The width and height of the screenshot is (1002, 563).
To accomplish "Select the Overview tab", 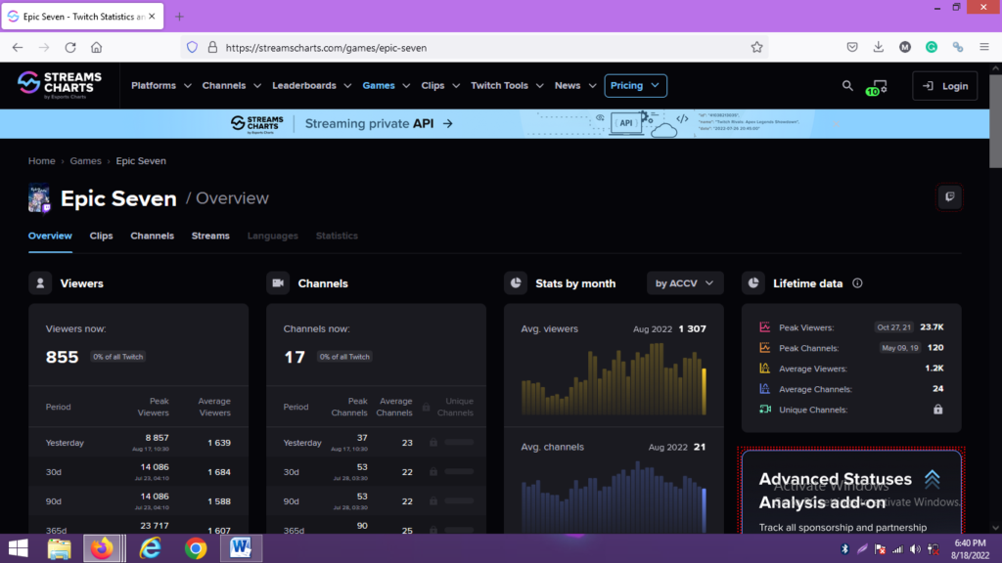I will point(50,236).
